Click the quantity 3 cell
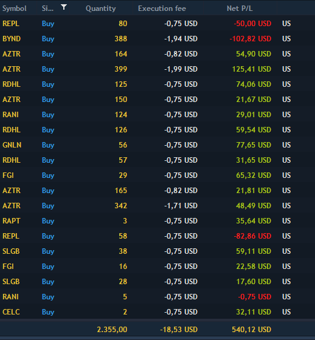 (x=125, y=221)
